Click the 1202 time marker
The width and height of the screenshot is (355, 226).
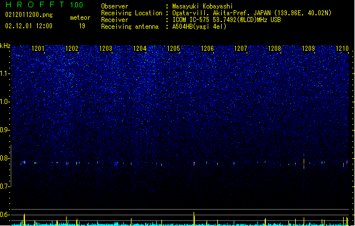point(72,49)
